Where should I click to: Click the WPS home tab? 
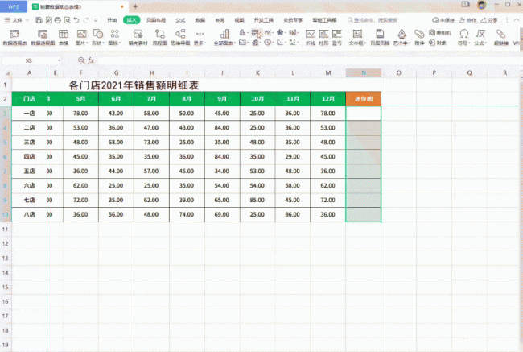(14, 6)
